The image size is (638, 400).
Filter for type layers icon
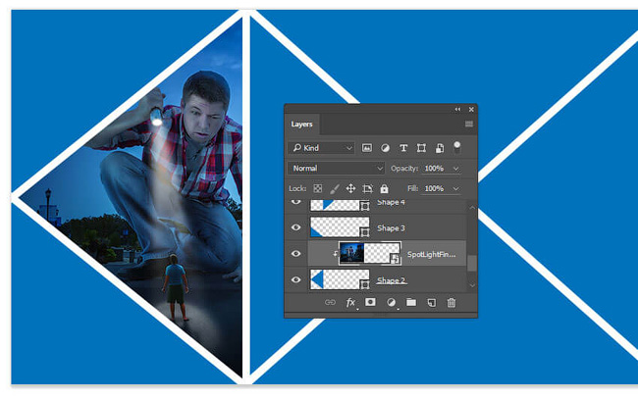pyautogui.click(x=403, y=148)
